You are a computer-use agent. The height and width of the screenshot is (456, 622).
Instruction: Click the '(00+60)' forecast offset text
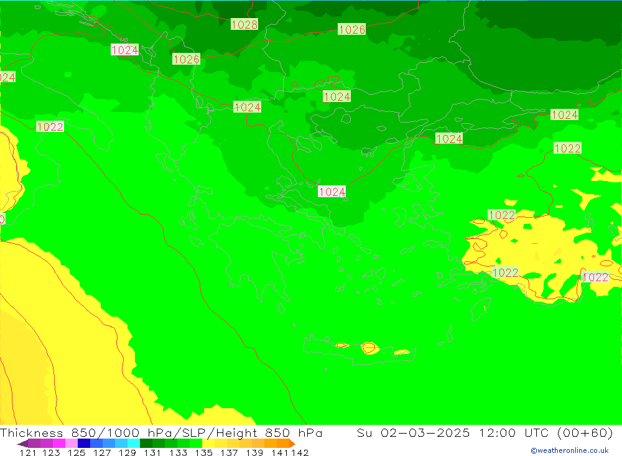click(585, 432)
